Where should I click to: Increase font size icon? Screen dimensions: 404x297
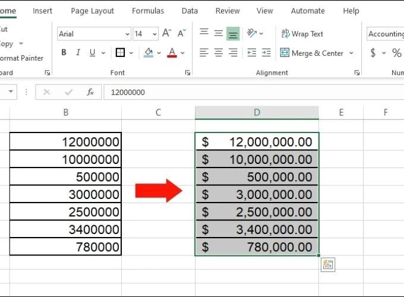[x=167, y=33]
